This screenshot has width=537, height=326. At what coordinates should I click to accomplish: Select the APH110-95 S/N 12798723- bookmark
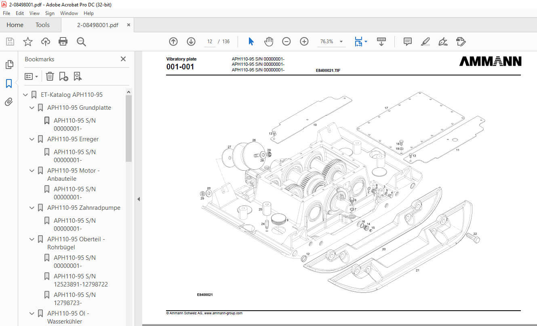75,299
